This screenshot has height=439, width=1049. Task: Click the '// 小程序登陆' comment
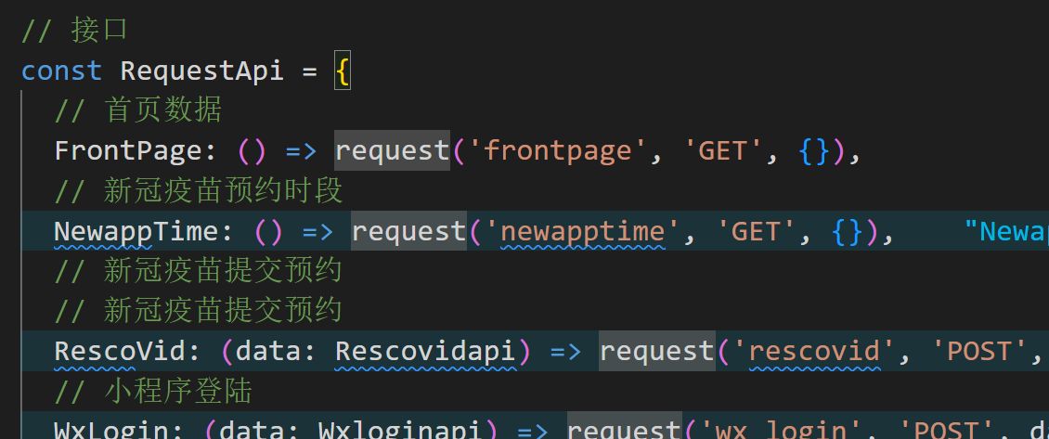click(x=153, y=393)
